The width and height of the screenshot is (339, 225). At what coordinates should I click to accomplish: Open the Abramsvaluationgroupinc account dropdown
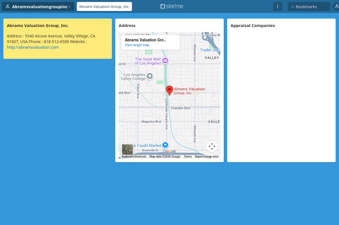pyautogui.click(x=38, y=6)
